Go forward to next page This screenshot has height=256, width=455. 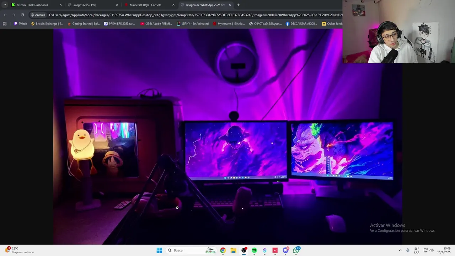pyautogui.click(x=14, y=15)
